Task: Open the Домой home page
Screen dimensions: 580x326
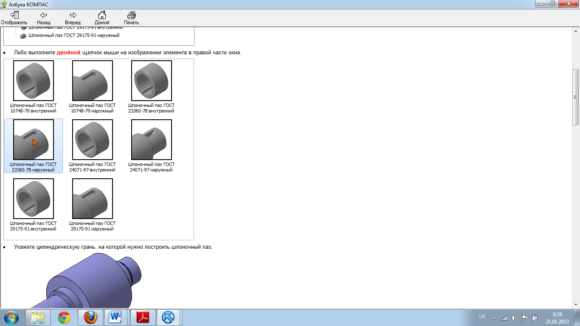Action: tap(102, 18)
